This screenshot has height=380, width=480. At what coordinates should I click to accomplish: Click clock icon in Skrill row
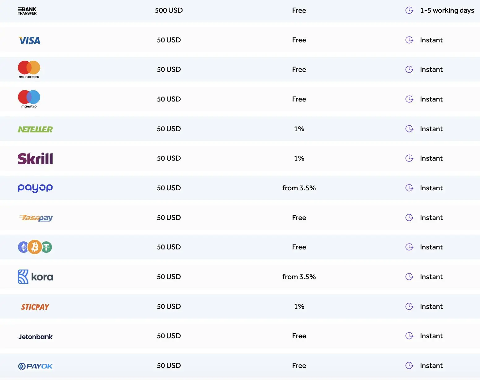click(x=409, y=158)
